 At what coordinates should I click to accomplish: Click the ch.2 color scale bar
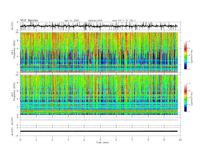pos(185,97)
